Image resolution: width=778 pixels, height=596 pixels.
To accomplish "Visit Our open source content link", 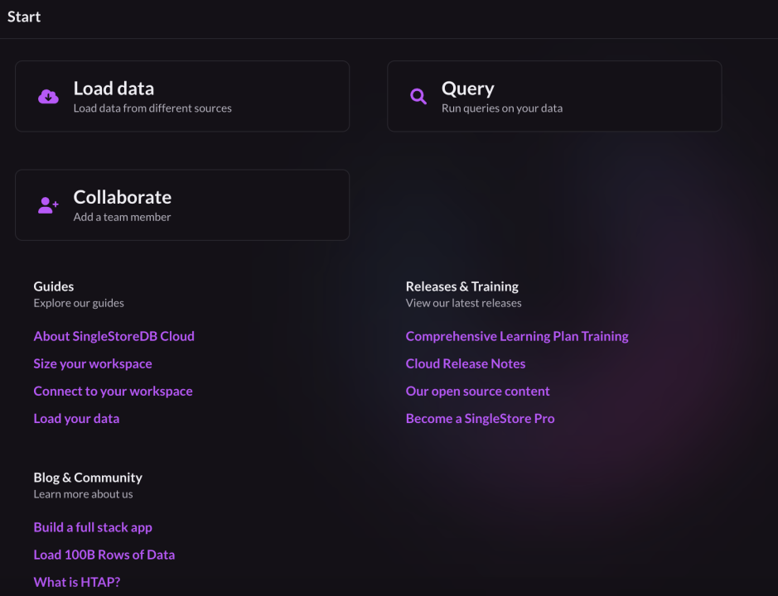I will [x=478, y=391].
